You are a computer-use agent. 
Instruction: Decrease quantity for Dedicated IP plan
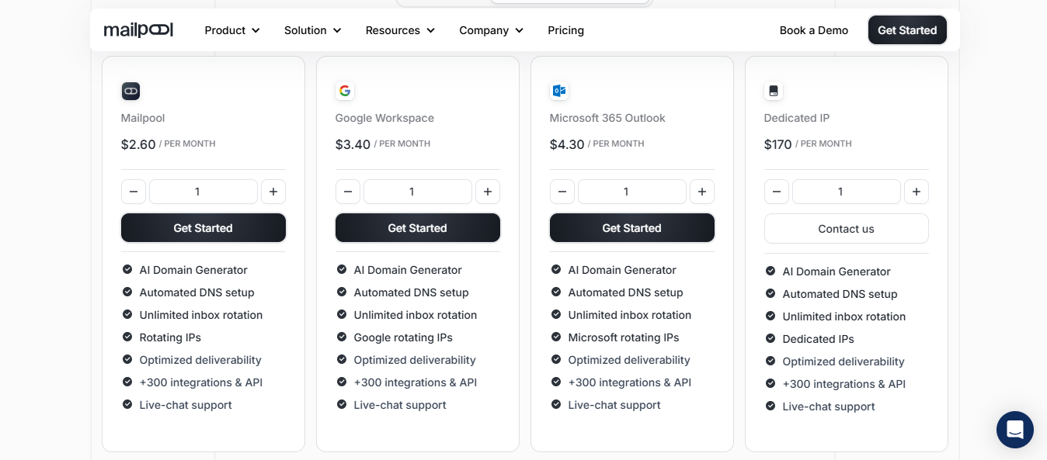777,192
